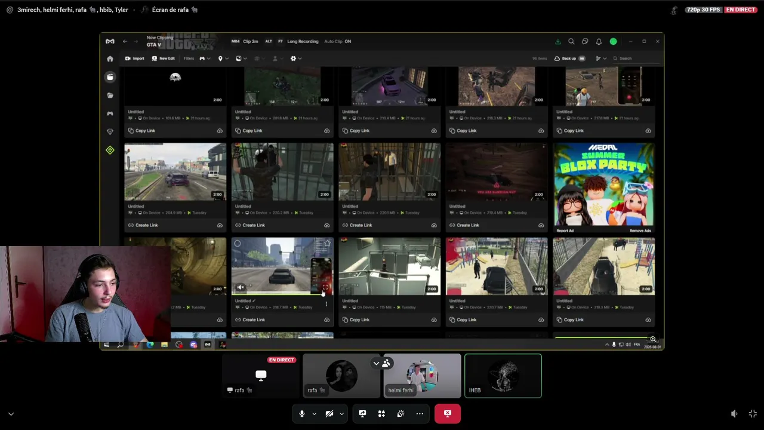Screen dimensions: 764x430
Task: Select the IHEB participant tile
Action: coord(503,376)
